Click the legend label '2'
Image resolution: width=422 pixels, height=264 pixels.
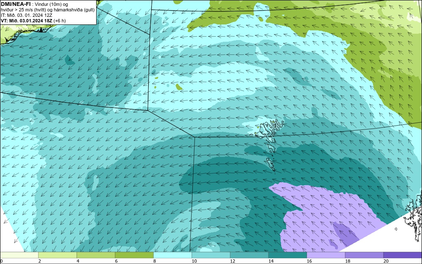click(40, 261)
